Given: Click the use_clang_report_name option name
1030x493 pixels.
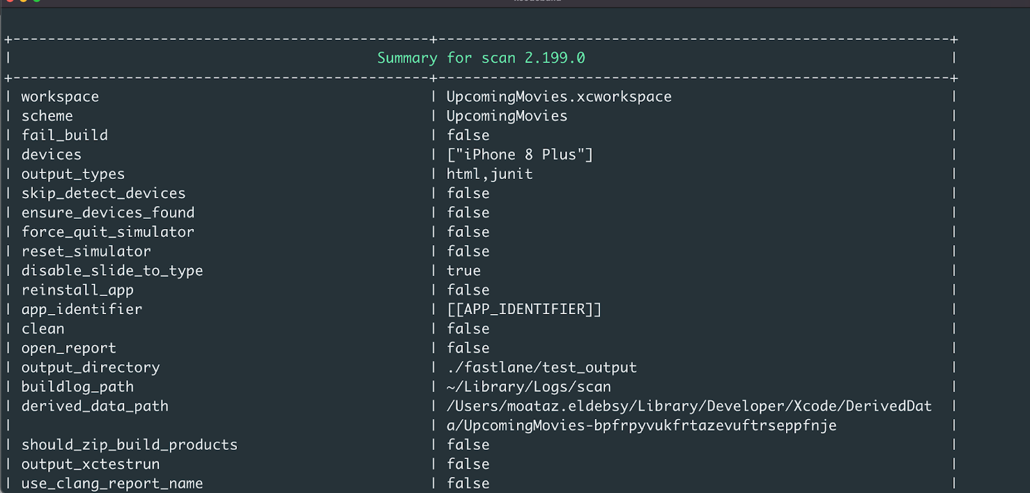Looking at the screenshot, I should click(x=112, y=483).
